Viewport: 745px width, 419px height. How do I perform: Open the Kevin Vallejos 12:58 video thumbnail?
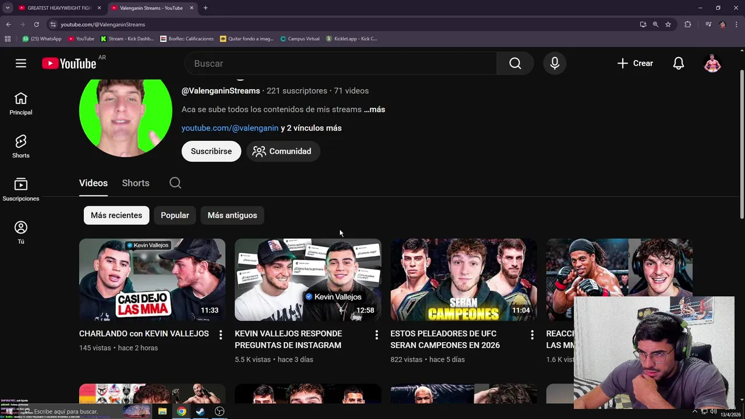pyautogui.click(x=308, y=279)
